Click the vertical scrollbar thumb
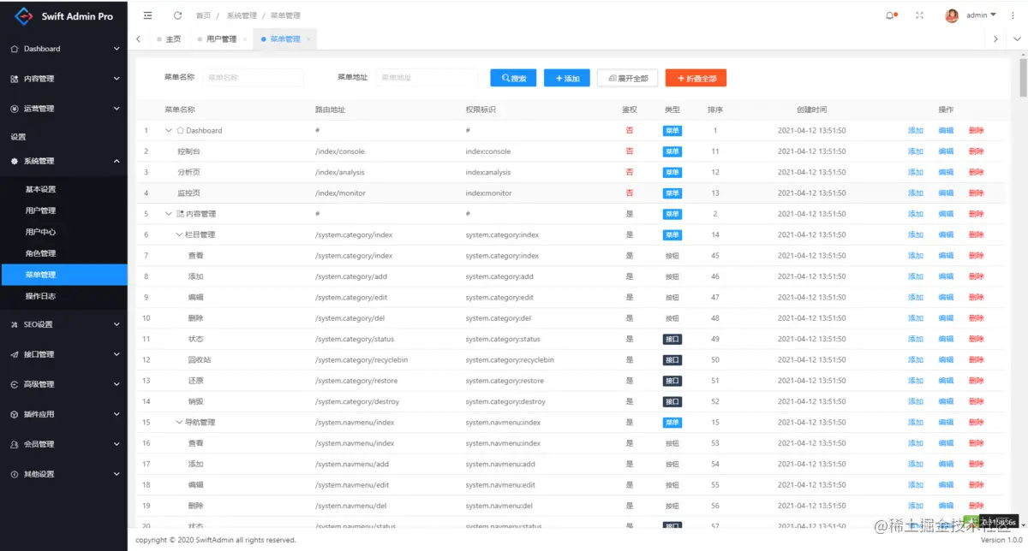 pyautogui.click(x=1023, y=80)
